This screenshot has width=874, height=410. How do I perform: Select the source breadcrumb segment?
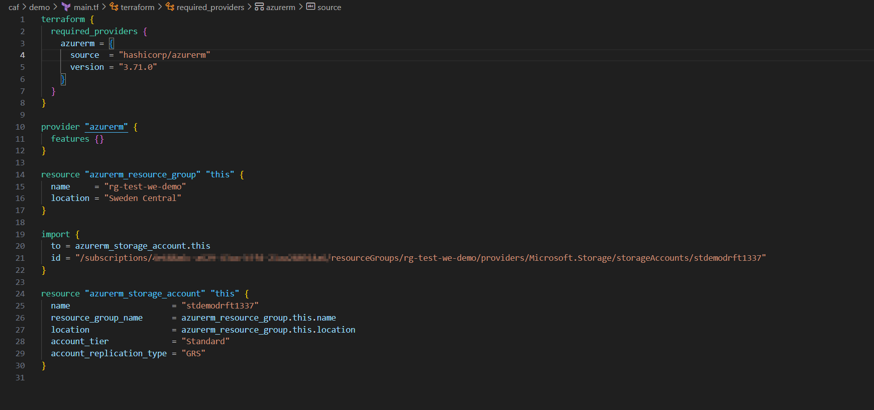[329, 7]
